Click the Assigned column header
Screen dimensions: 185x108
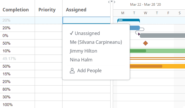click(76, 10)
